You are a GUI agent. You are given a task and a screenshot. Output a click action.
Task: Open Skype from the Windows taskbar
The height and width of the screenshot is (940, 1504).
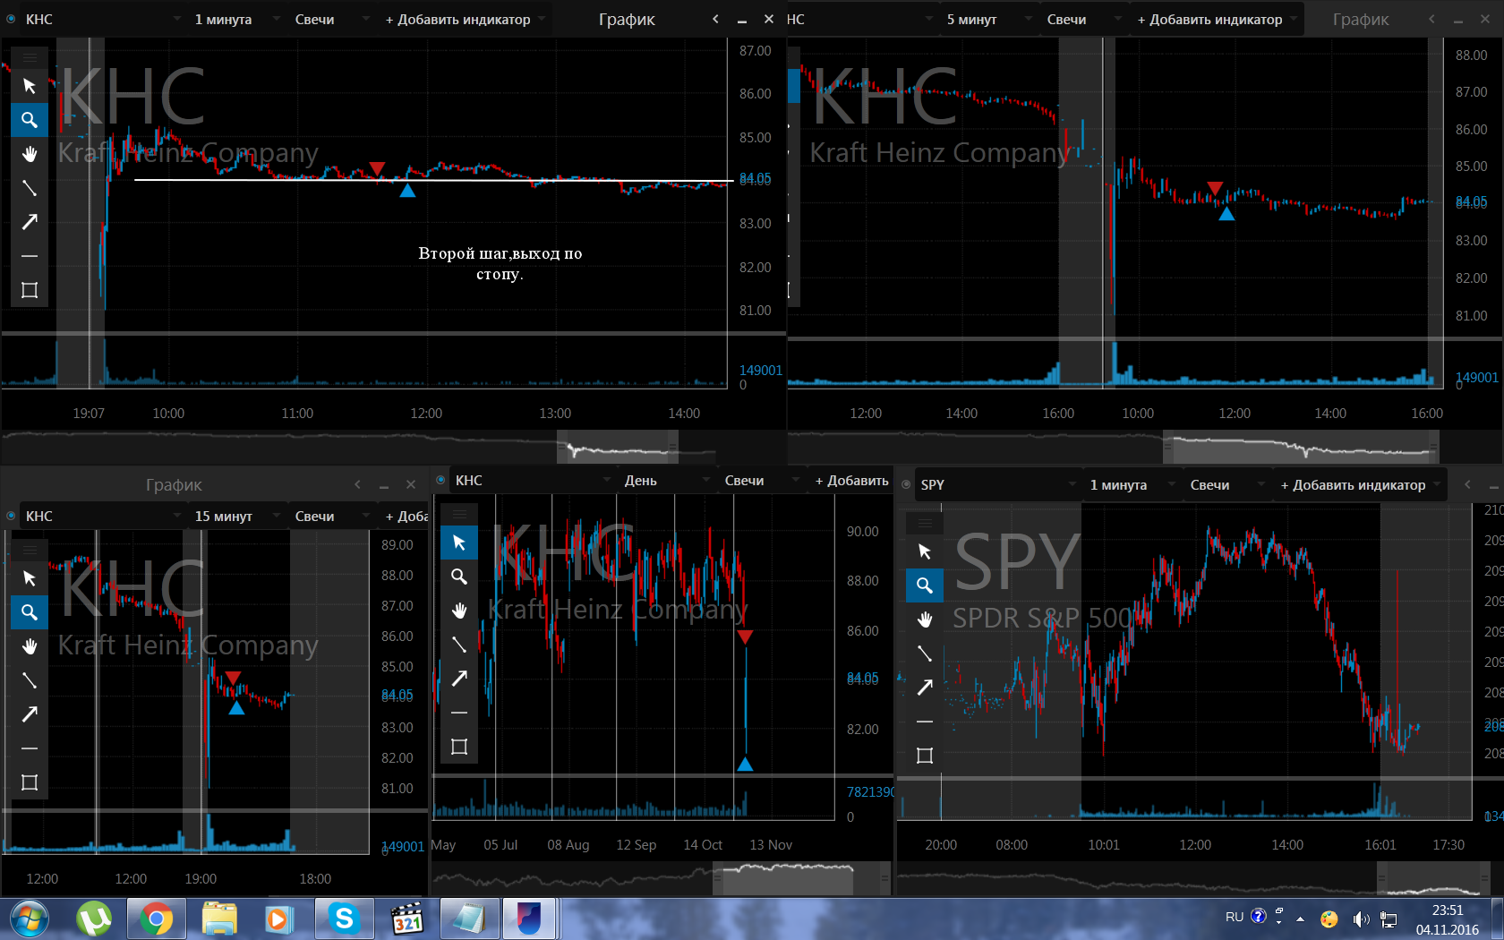(344, 919)
